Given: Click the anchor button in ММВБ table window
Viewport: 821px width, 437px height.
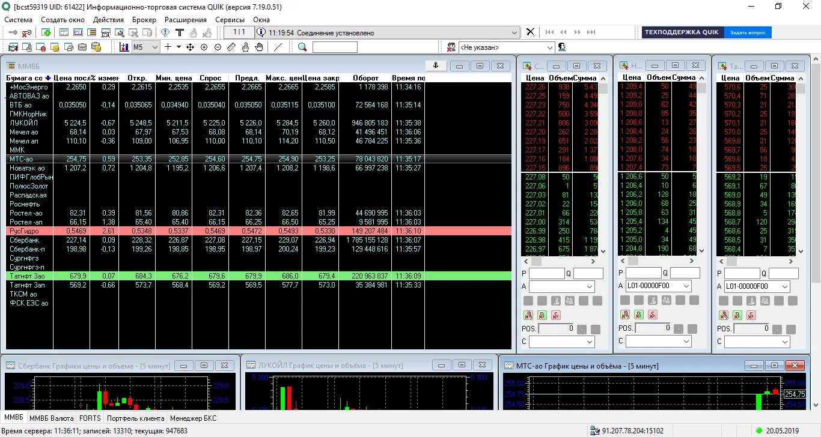Looking at the screenshot, I should pyautogui.click(x=436, y=65).
